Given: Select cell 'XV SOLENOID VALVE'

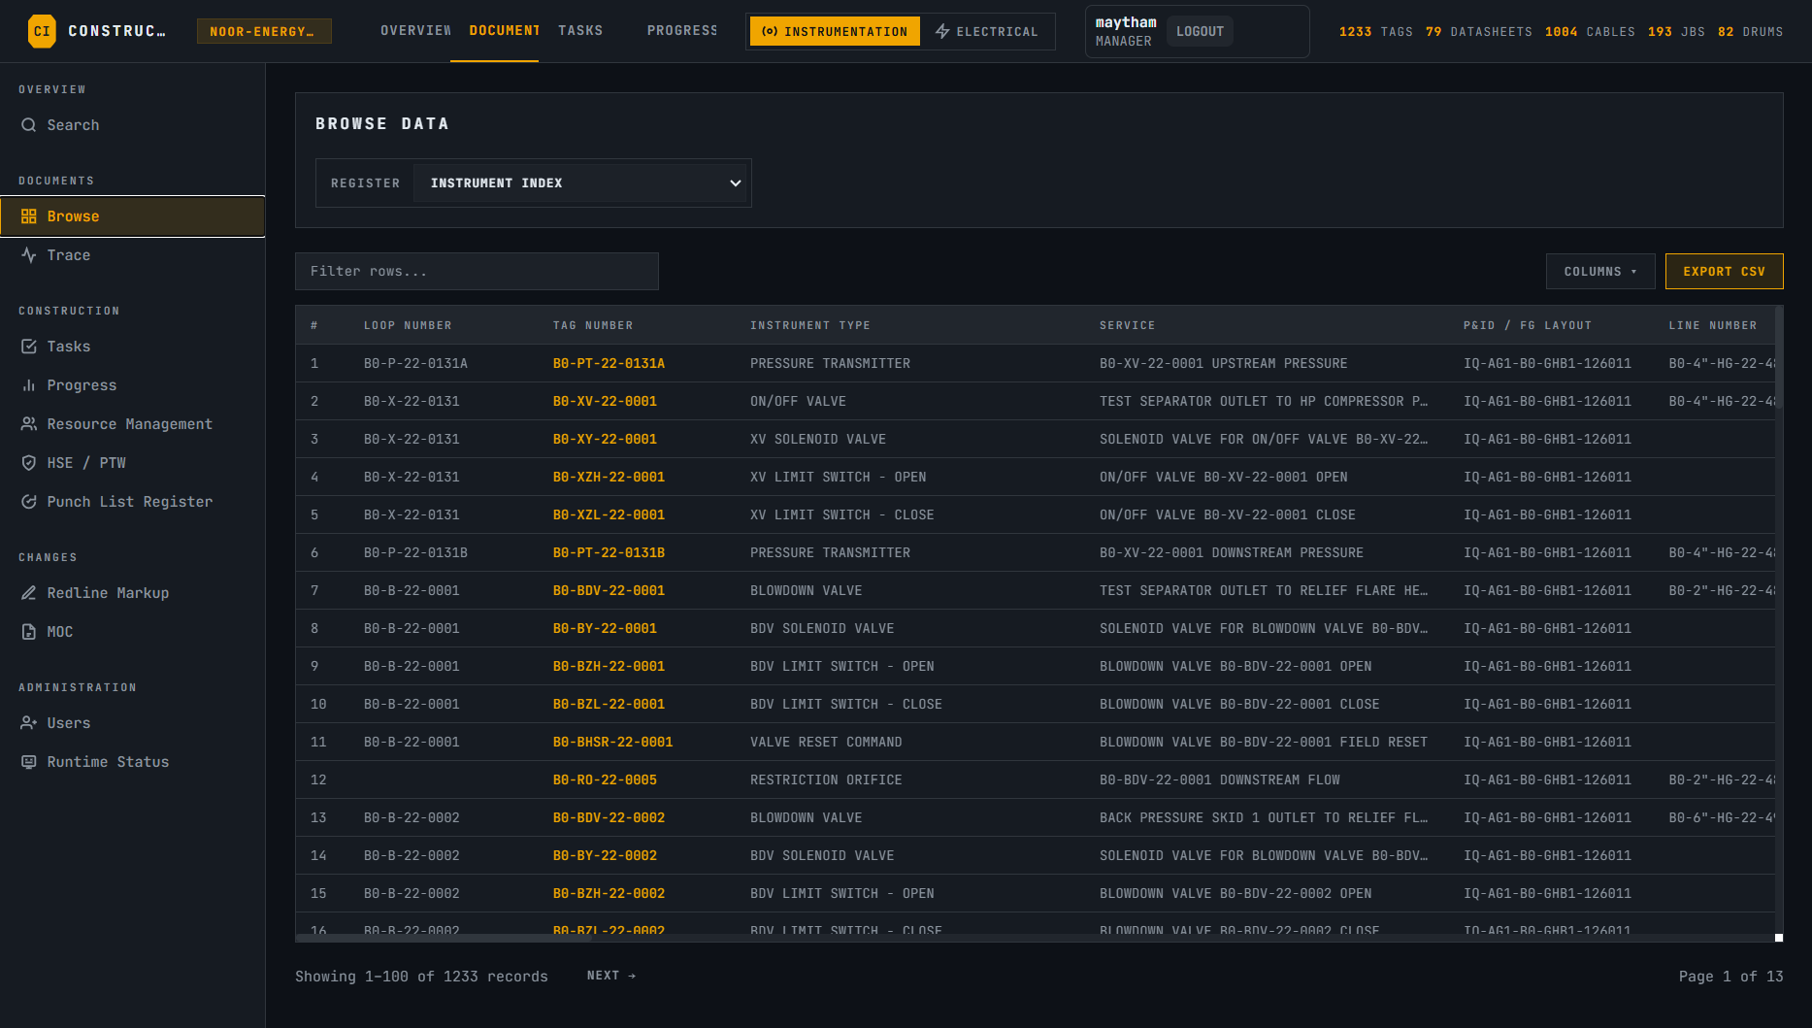Looking at the screenshot, I should click(x=818, y=439).
